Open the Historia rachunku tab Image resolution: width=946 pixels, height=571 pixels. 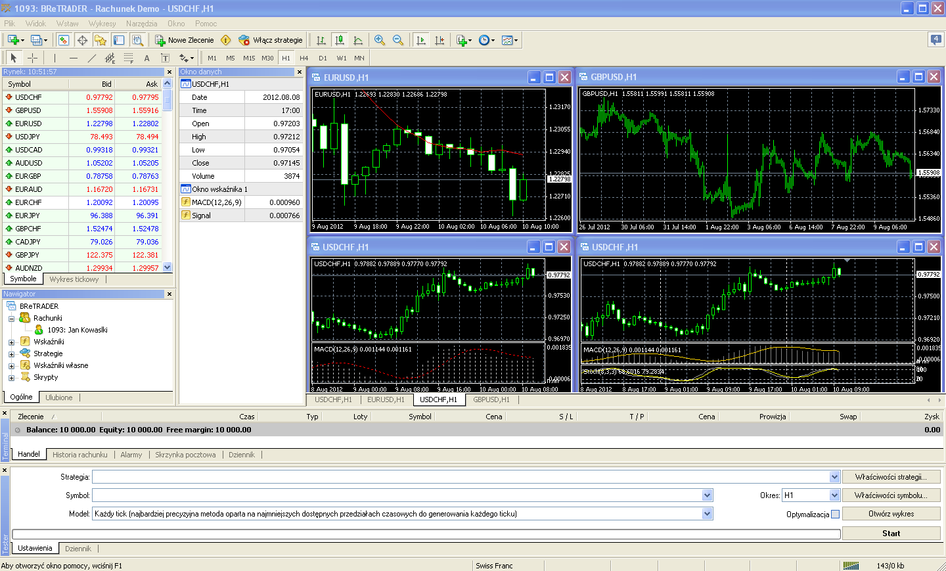[x=80, y=455]
